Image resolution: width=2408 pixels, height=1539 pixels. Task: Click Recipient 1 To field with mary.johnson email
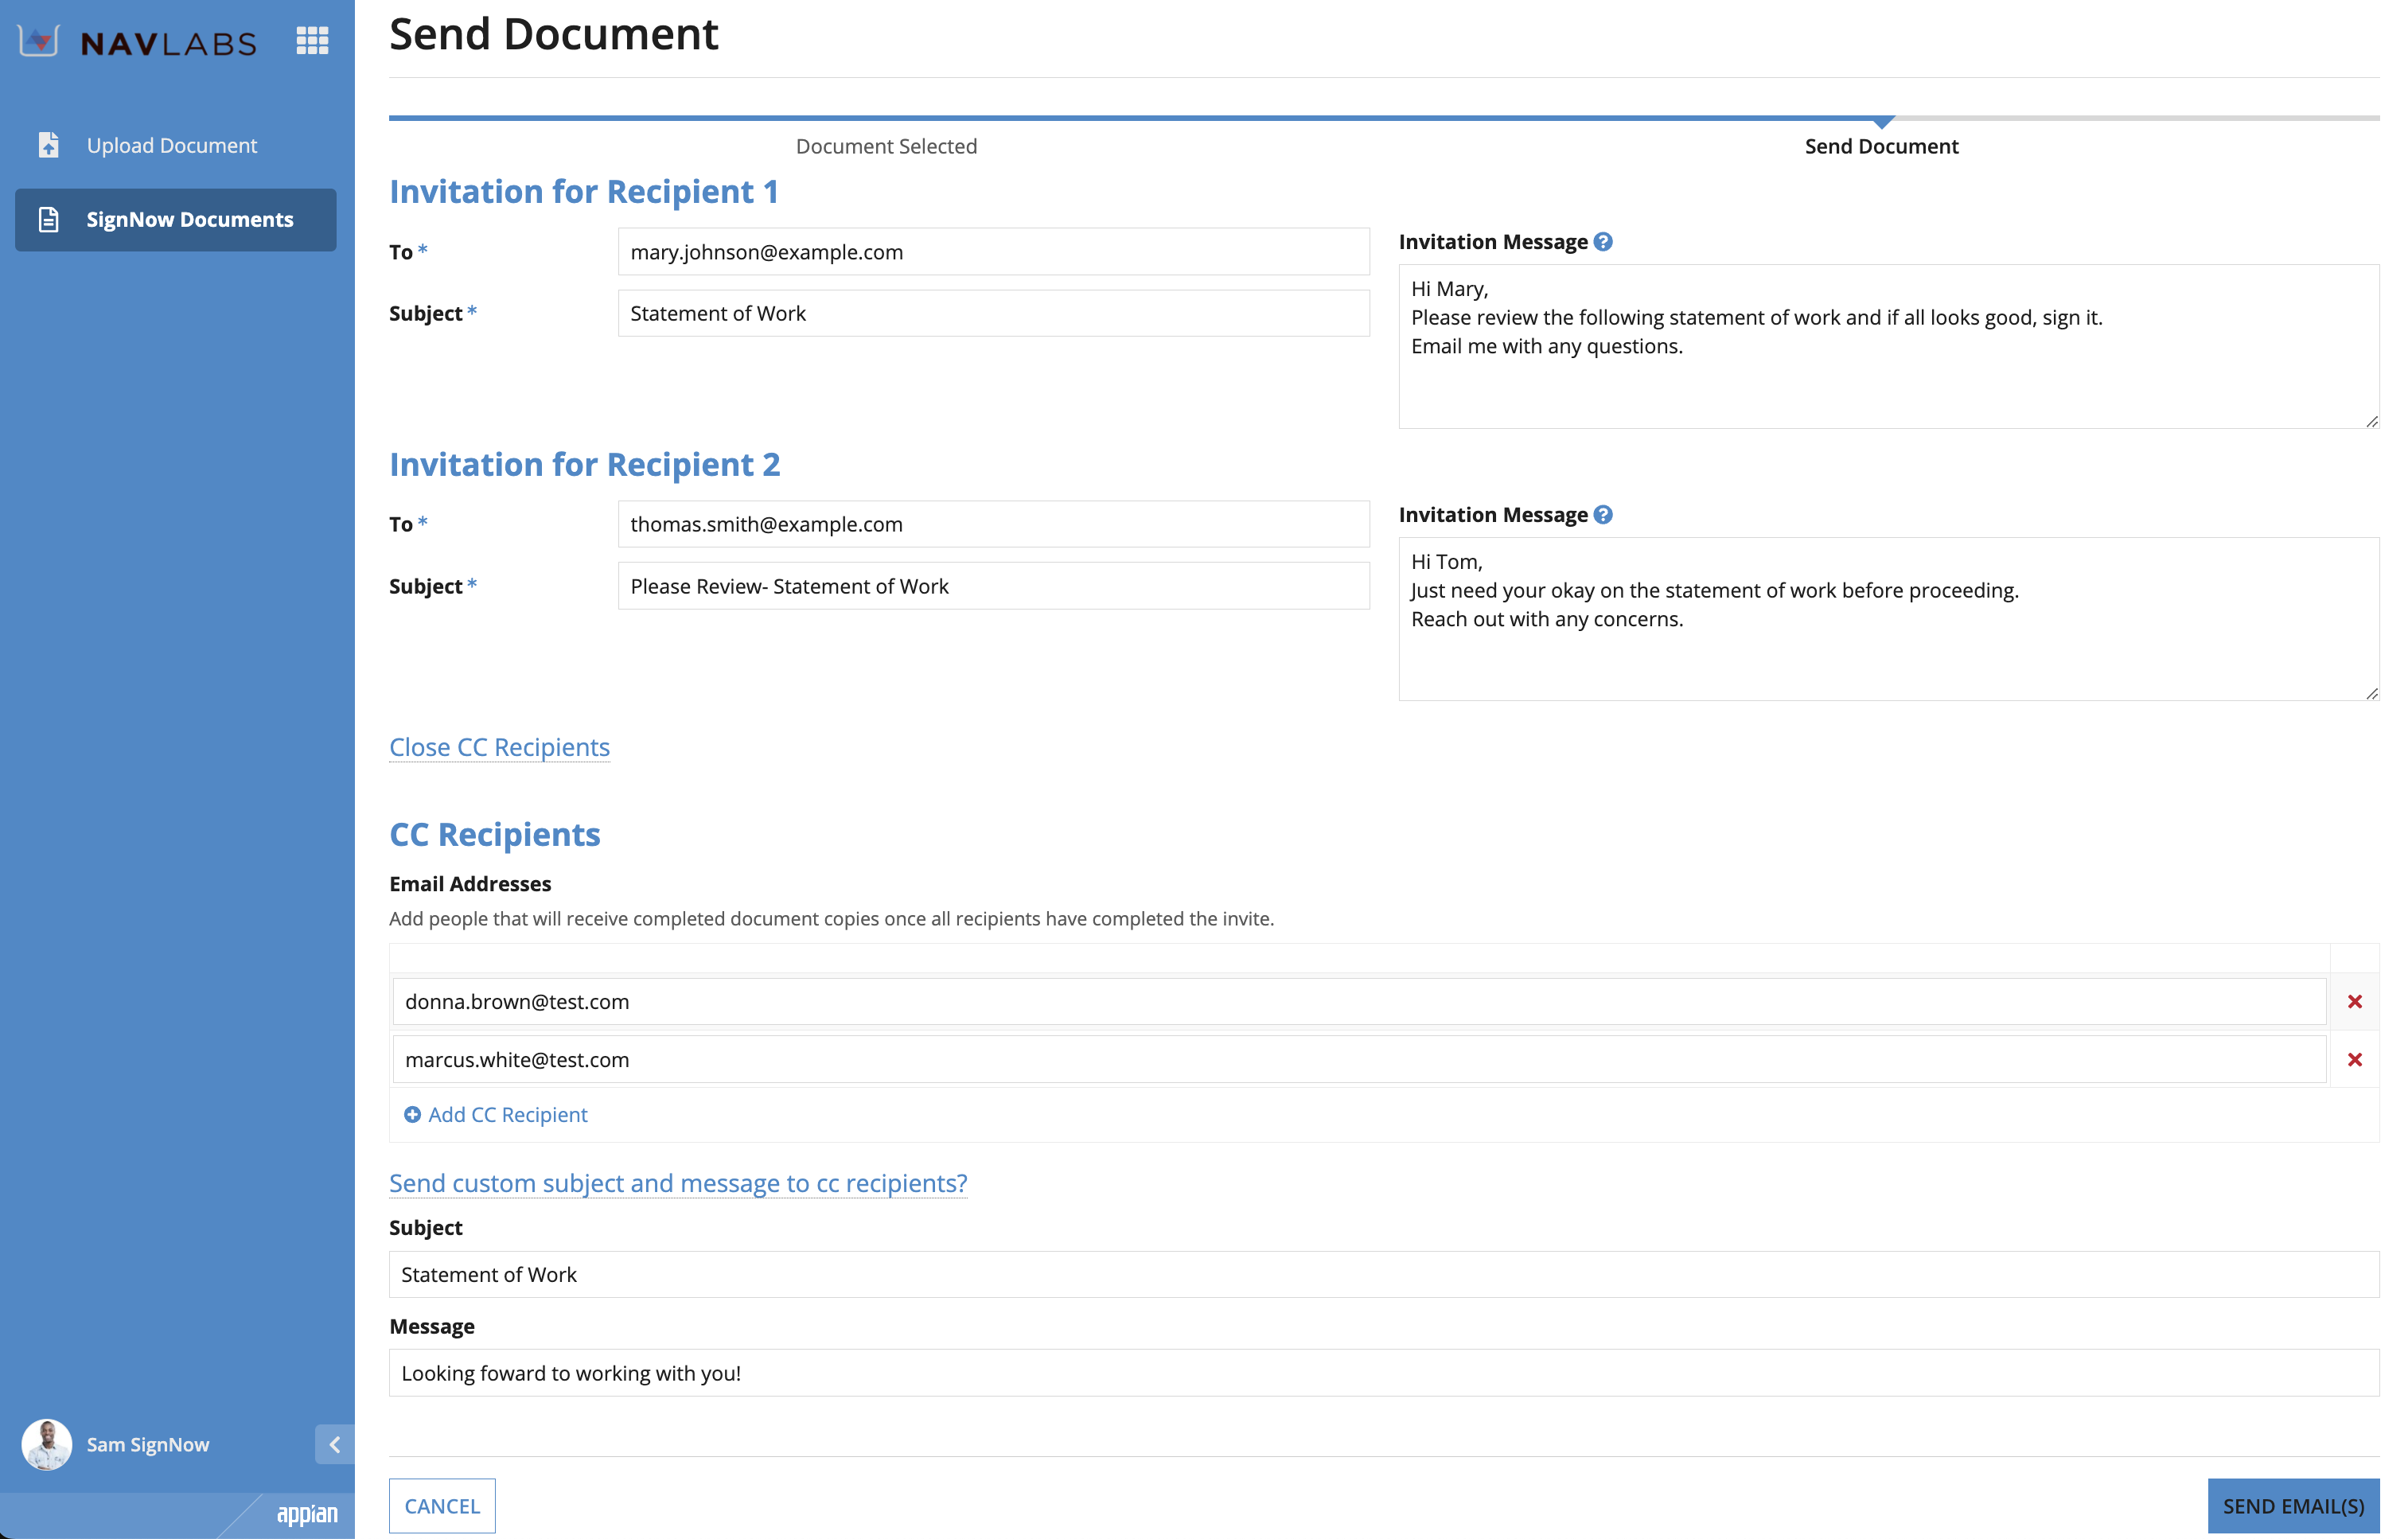coord(993,252)
